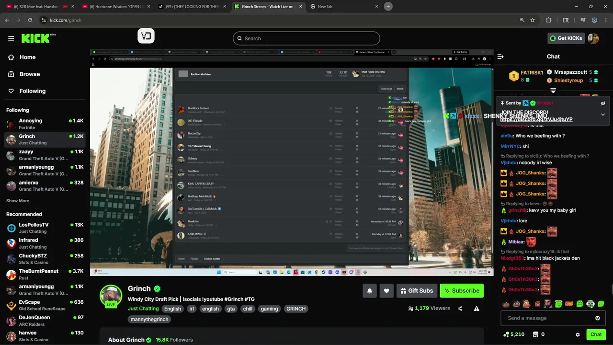Click Get KICKs button
This screenshot has width=613, height=345.
click(566, 38)
